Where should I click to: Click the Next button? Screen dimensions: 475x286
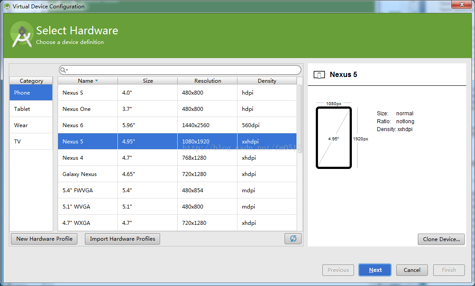coord(375,270)
